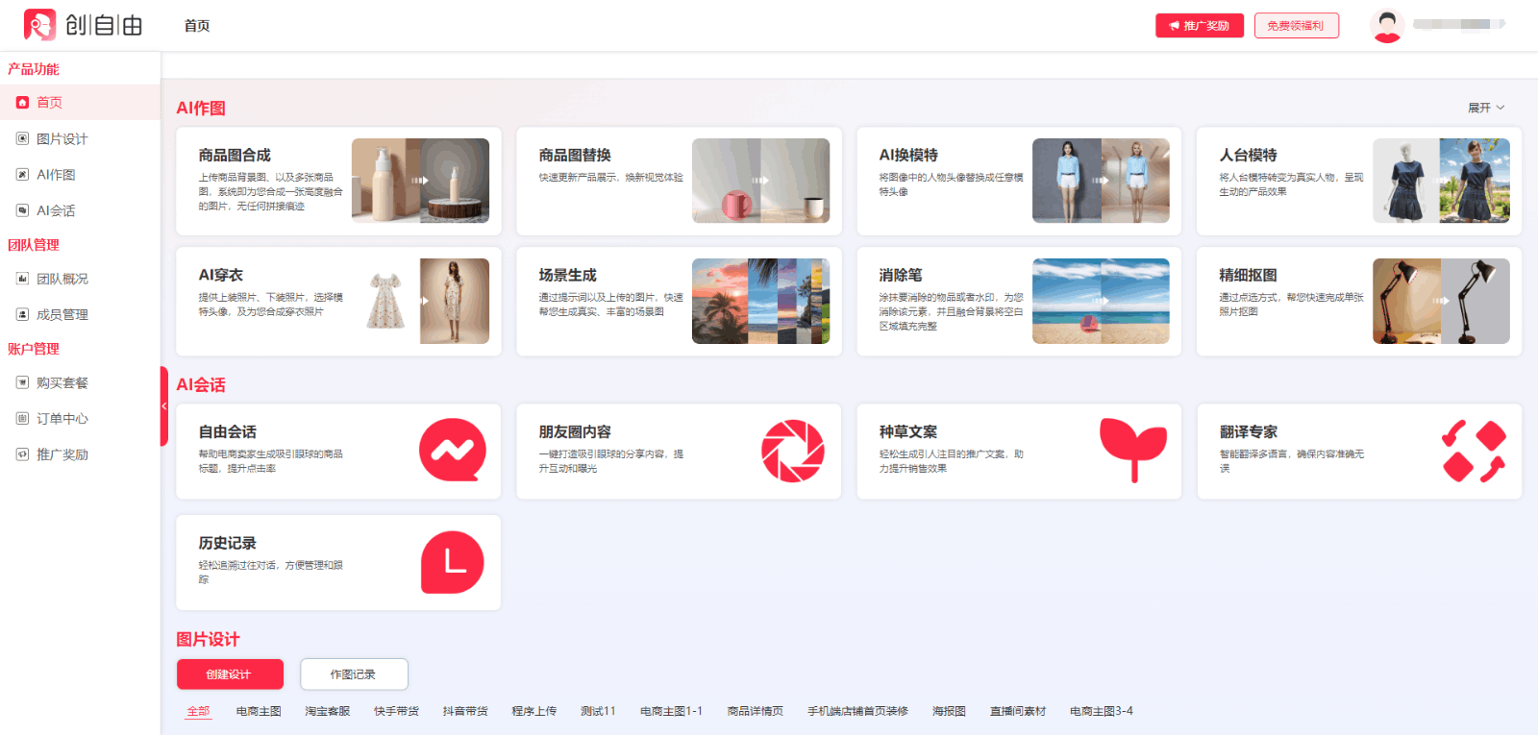Select the 电商主图1-1 category tab
Screen dimensions: 1538x735
coord(671,711)
